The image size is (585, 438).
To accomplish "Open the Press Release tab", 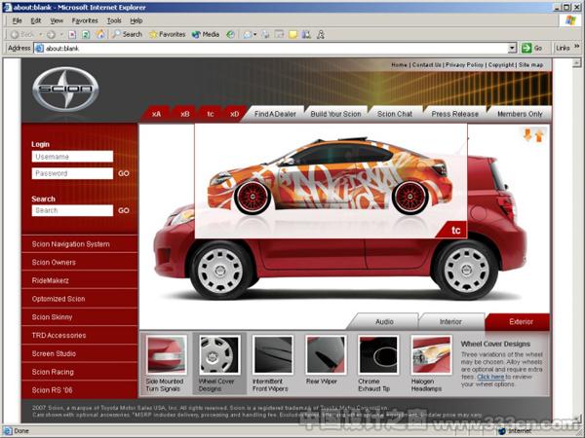I will tap(454, 114).
